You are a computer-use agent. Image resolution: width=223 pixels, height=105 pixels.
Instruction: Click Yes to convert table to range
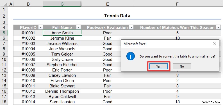pos(159,66)
